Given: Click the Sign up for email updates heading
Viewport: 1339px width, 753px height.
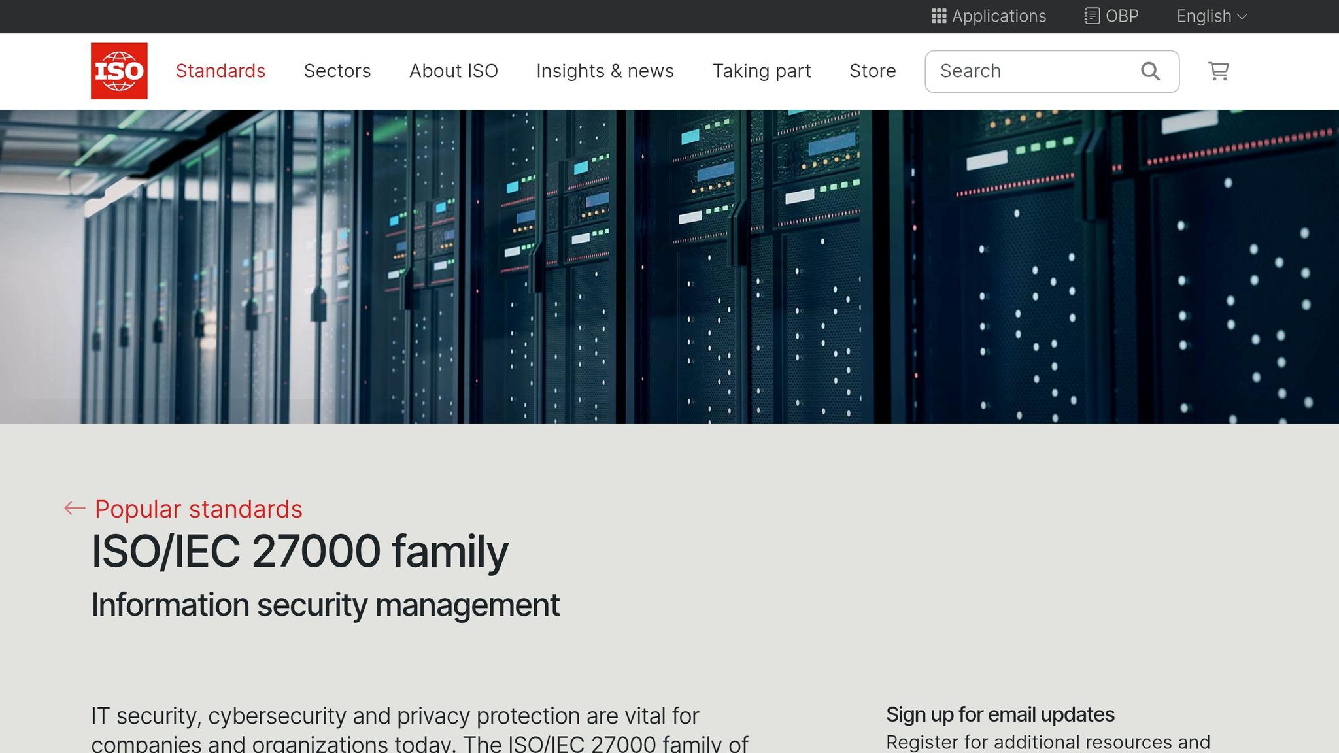Looking at the screenshot, I should tap(1000, 715).
